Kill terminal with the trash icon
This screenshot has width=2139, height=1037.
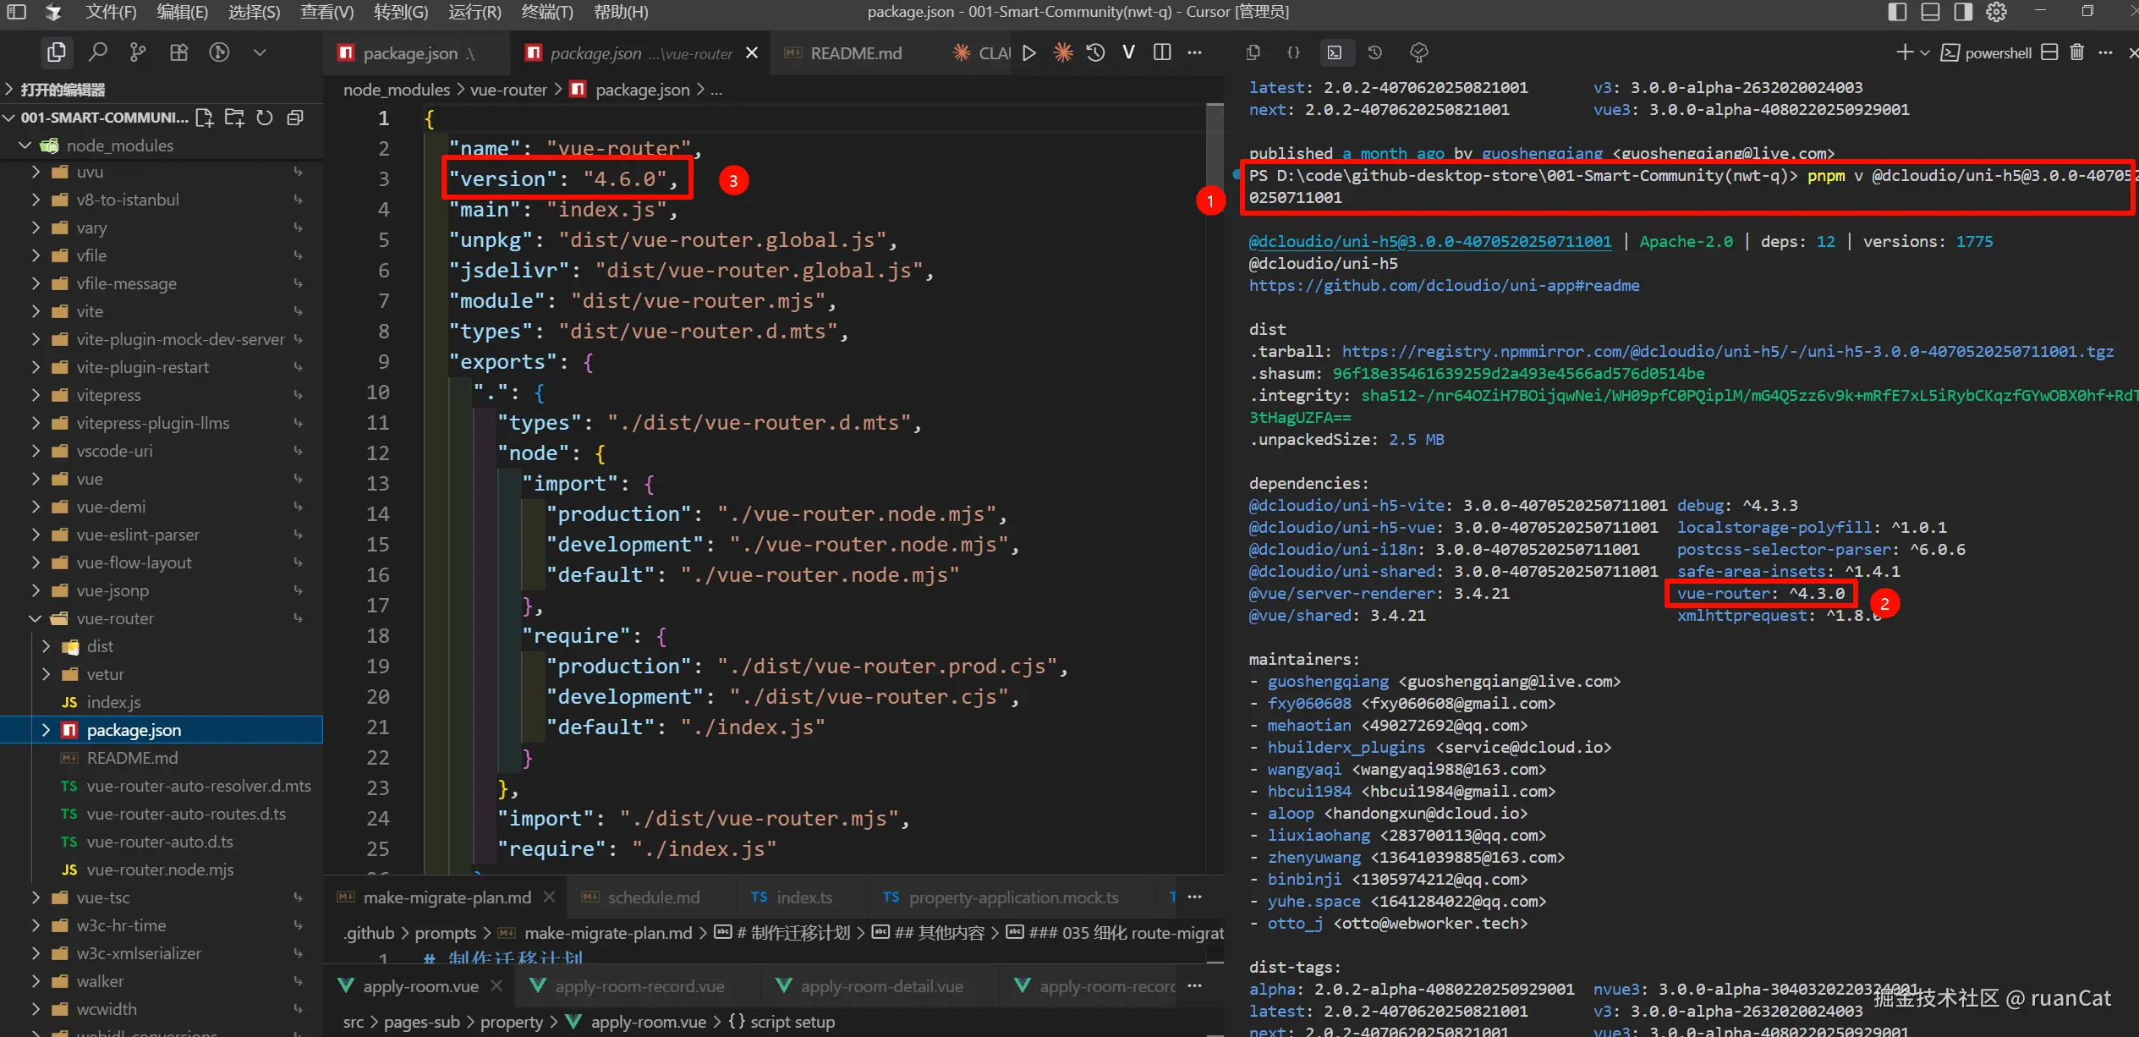2076,52
